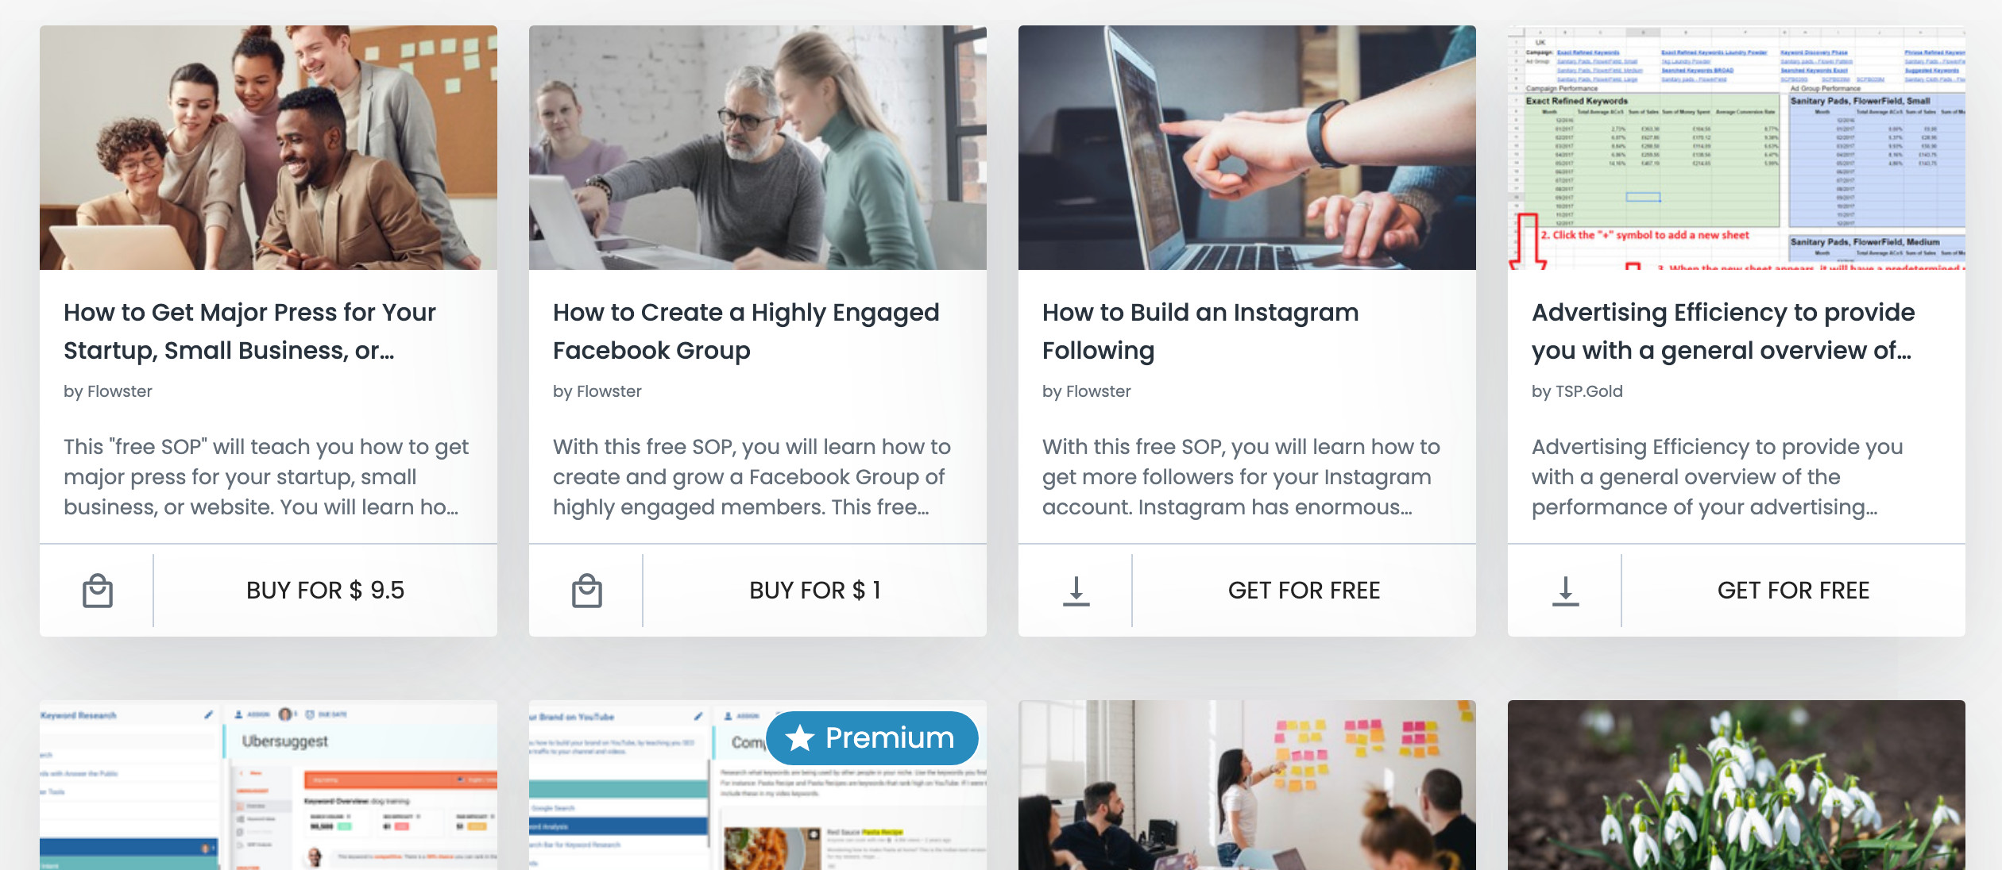2002x870 pixels.
Task: Buy the Facebook Group SOP for $1
Action: coord(815,591)
